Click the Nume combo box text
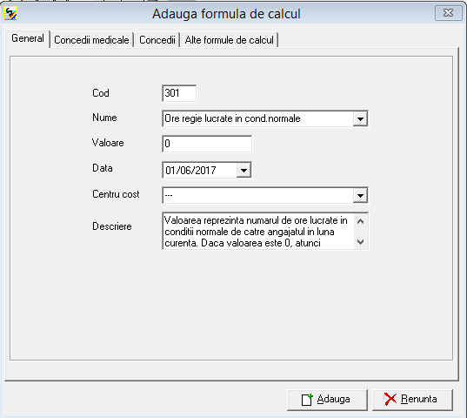The image size is (467, 418). [x=232, y=118]
